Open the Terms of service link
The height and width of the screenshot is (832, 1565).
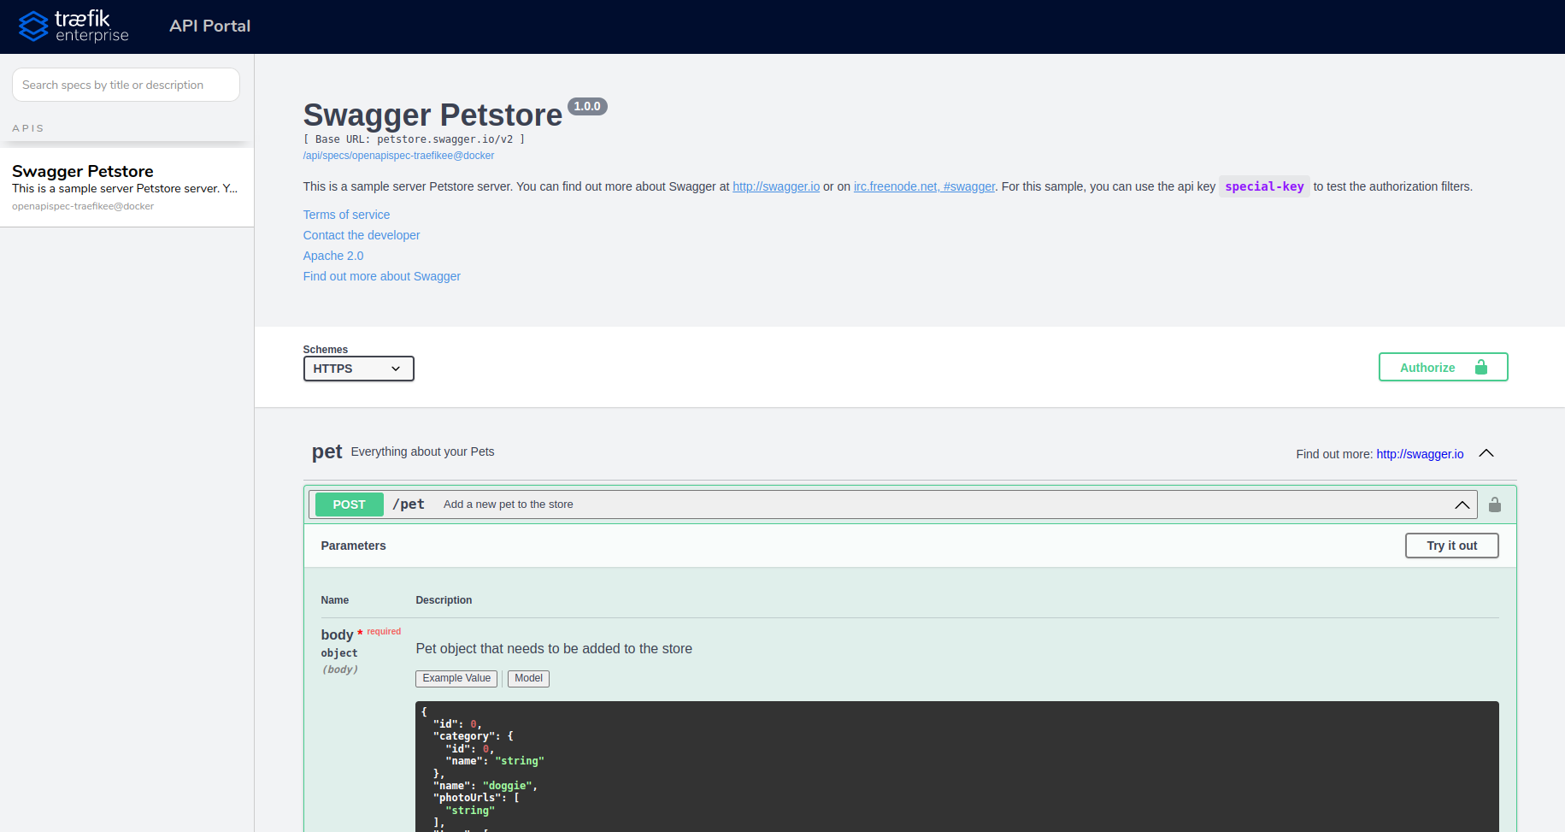[x=346, y=214]
